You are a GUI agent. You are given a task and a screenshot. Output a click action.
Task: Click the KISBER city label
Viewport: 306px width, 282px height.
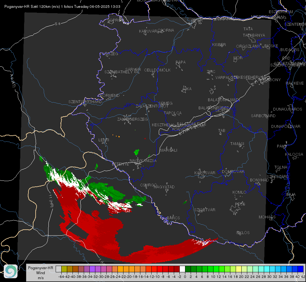pyautogui.click(x=219, y=45)
